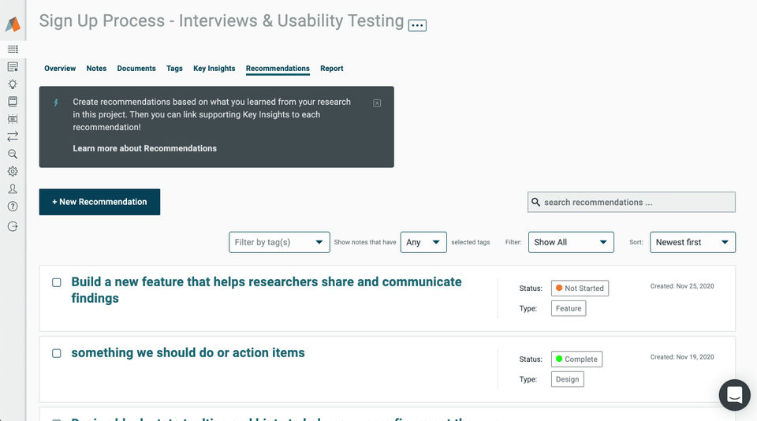Dismiss the recommendations info banner
Image resolution: width=757 pixels, height=421 pixels.
[377, 103]
